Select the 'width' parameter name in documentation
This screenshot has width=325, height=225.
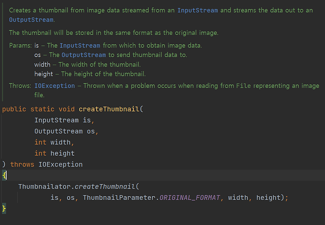point(42,64)
